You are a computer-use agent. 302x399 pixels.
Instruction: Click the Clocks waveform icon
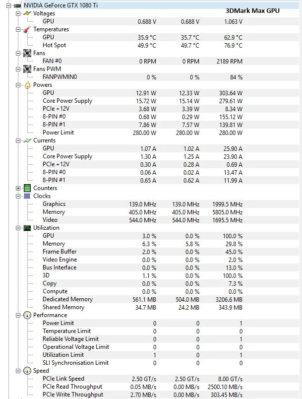[x=27, y=196]
